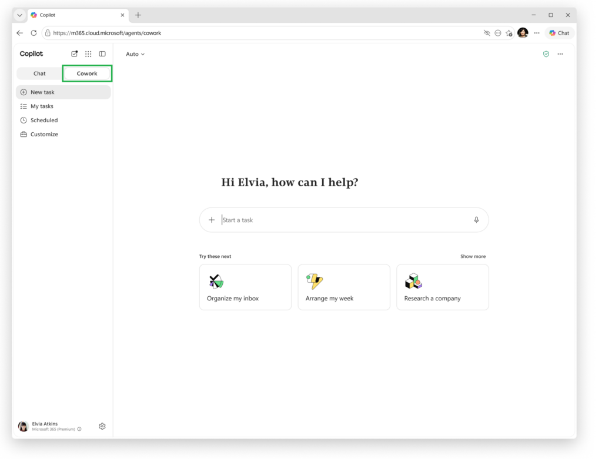
Task: Click the tracking prevention eye icon
Action: pyautogui.click(x=487, y=33)
